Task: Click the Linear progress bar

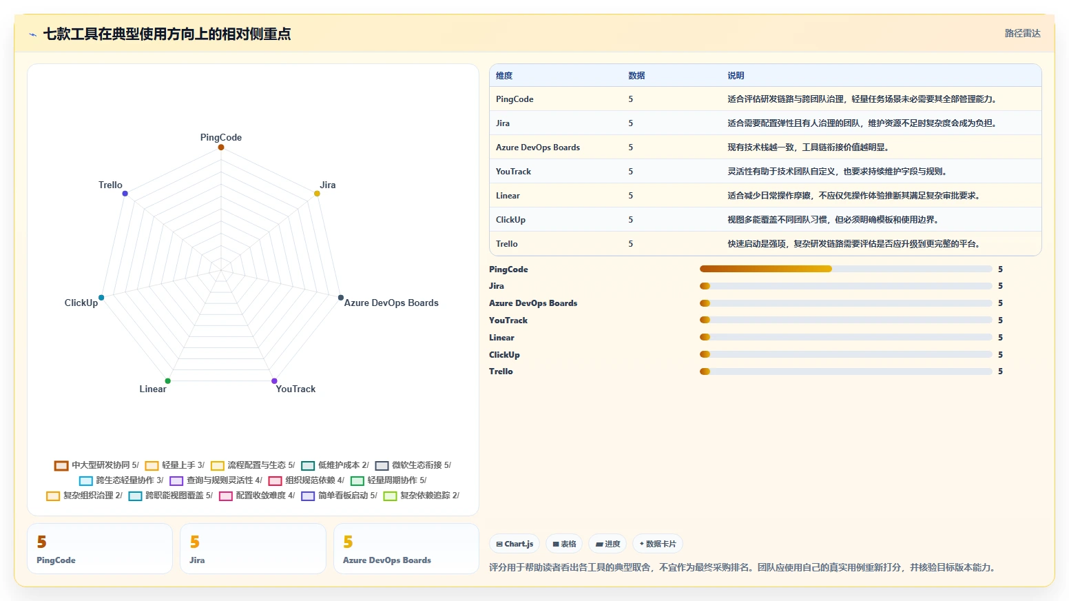Action: (846, 337)
